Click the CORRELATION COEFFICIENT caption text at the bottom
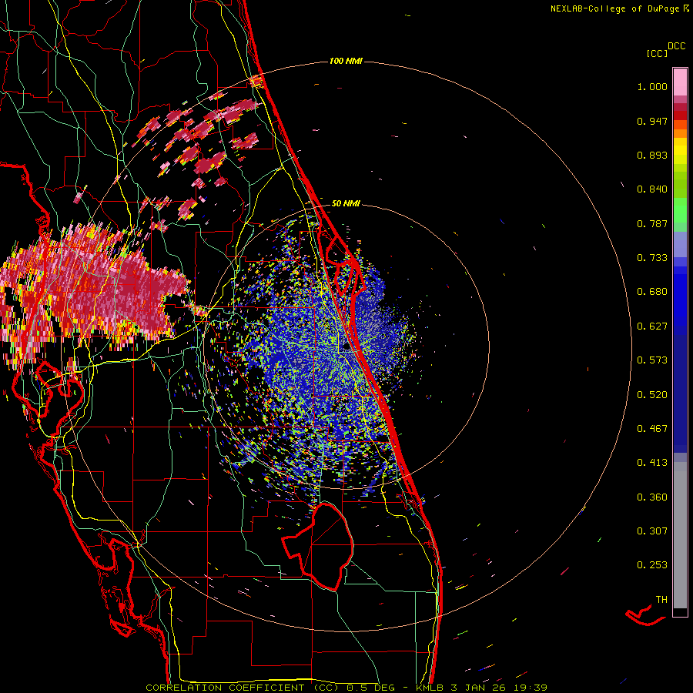Viewport: 693px width, 693px height. (x=346, y=688)
